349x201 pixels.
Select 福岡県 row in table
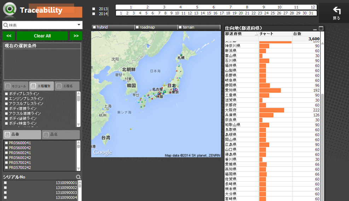tap(272, 174)
